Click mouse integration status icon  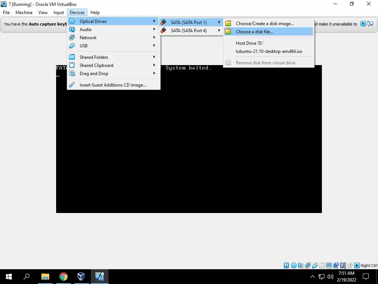(x=350, y=266)
